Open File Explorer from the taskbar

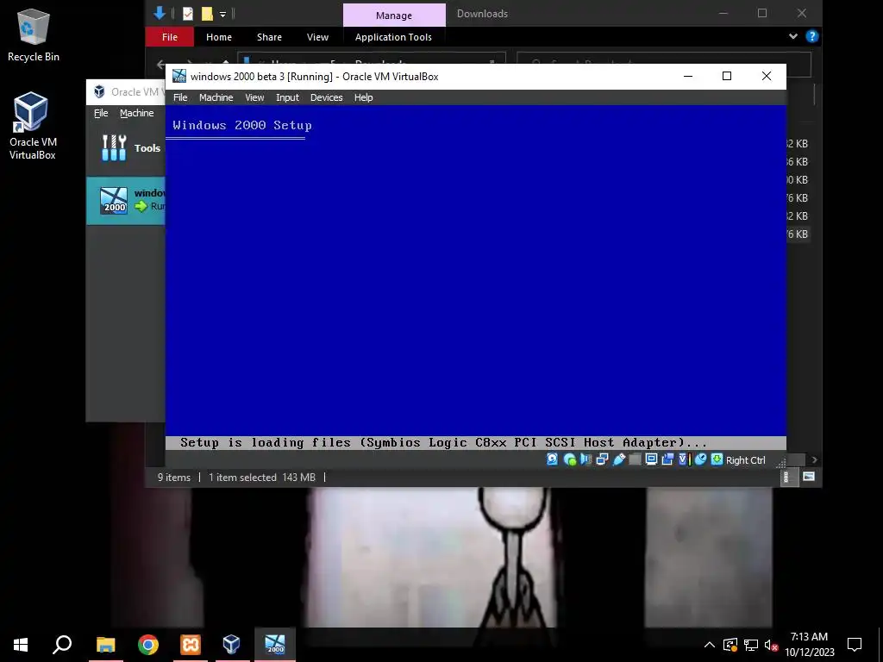pyautogui.click(x=105, y=645)
